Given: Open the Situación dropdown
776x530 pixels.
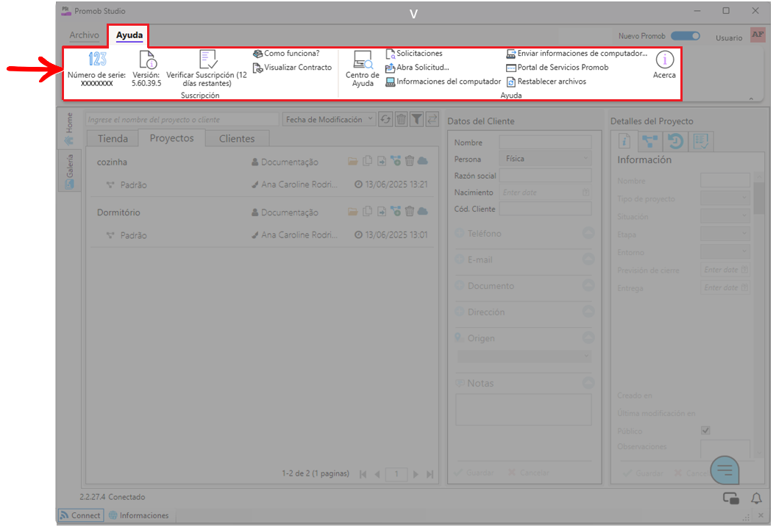Looking at the screenshot, I should click(725, 216).
